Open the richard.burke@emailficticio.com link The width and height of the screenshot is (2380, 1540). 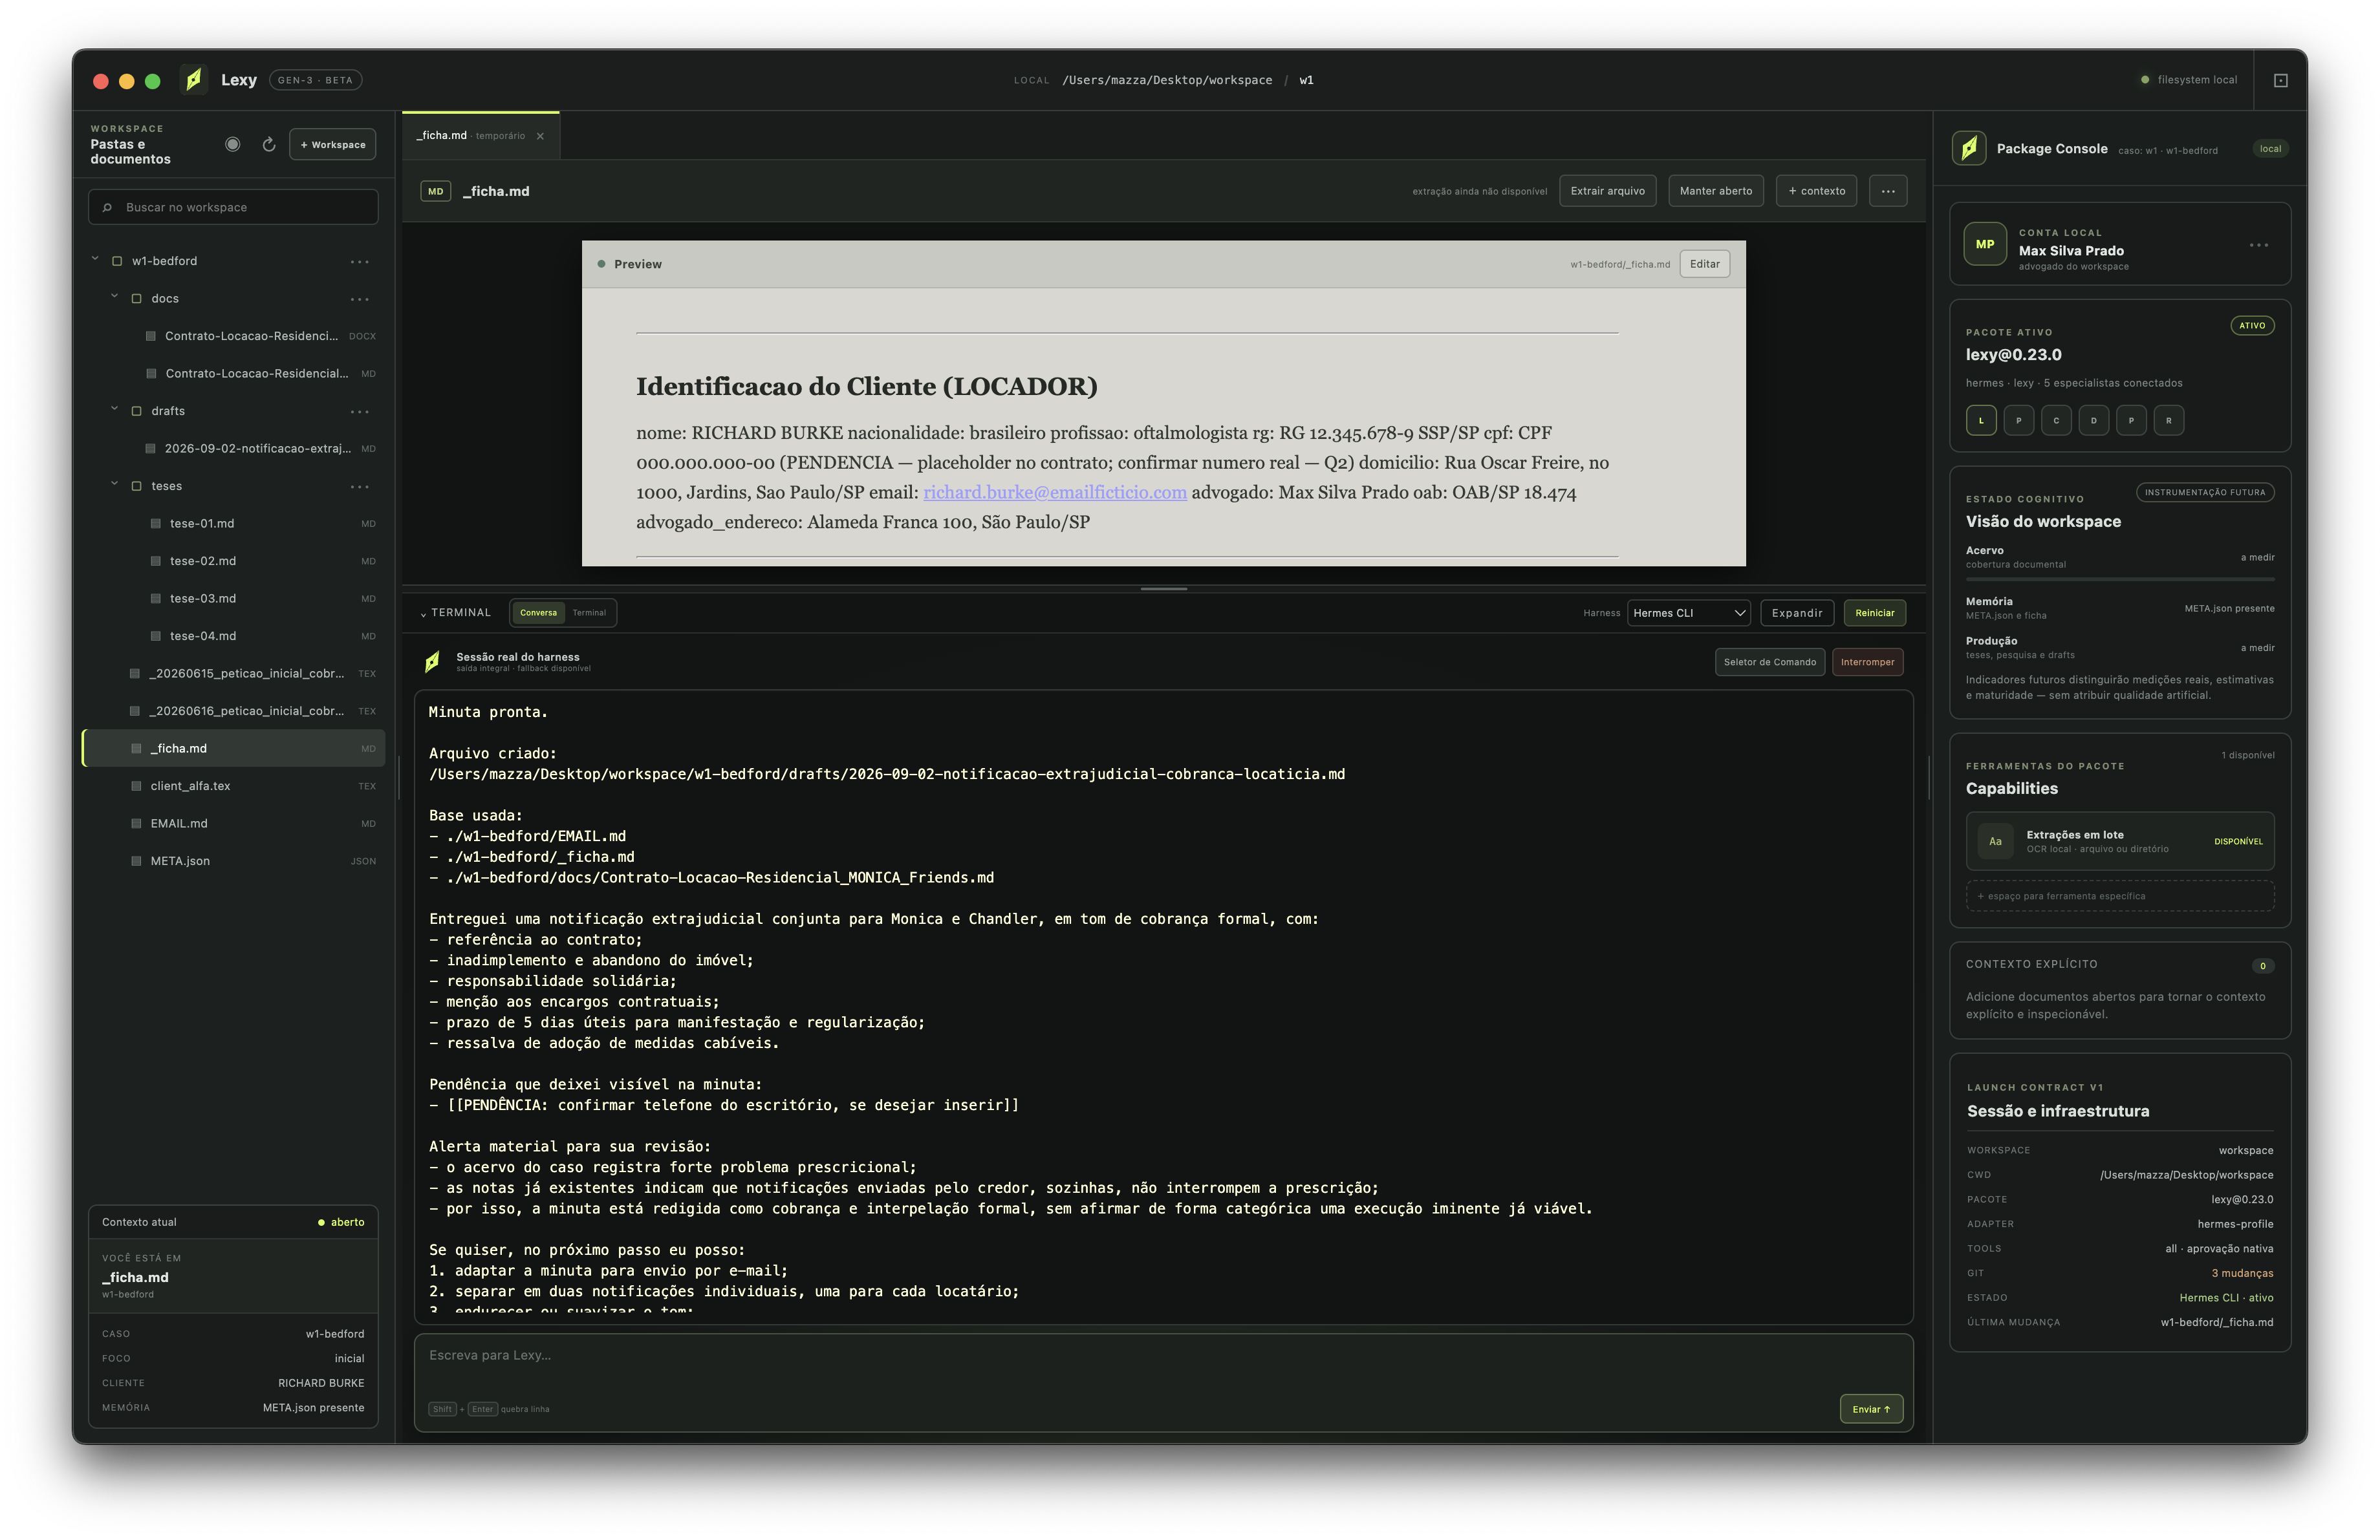pos(1055,493)
